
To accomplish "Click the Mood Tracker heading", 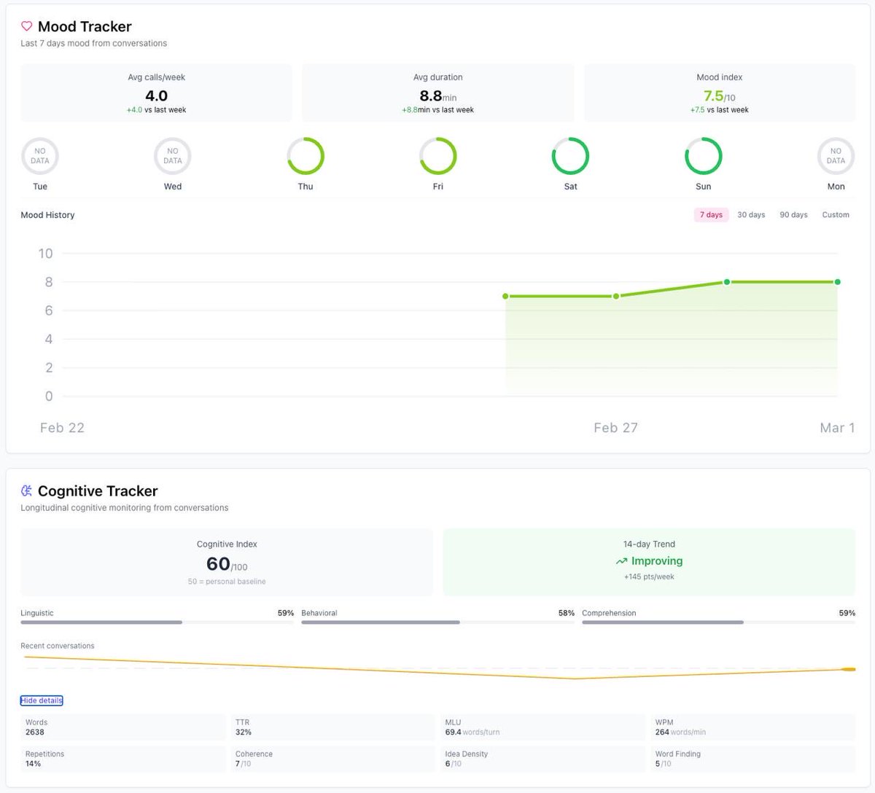I will 85,26.
